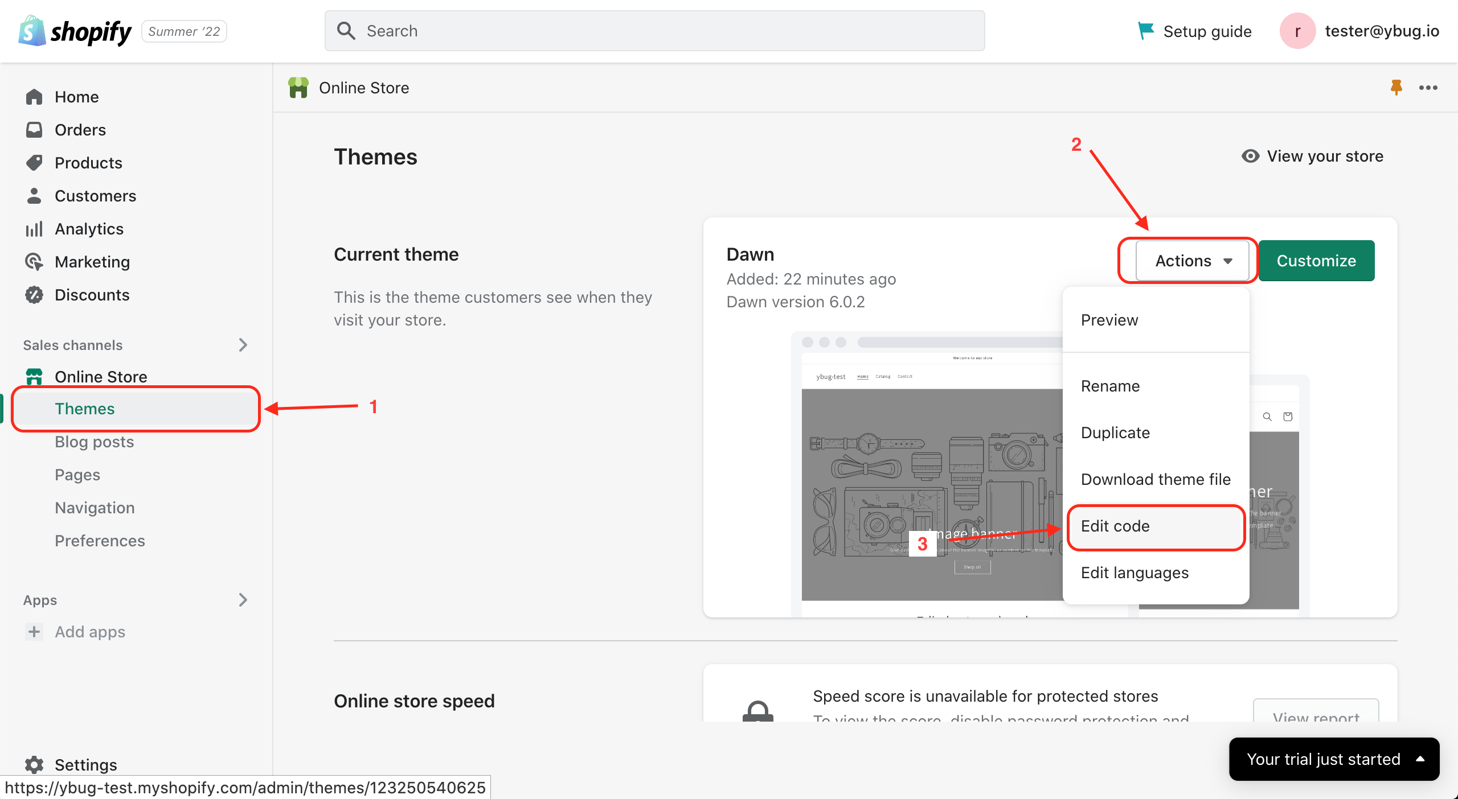1458x799 pixels.
Task: Click the Orders inbox icon
Action: [x=34, y=130]
